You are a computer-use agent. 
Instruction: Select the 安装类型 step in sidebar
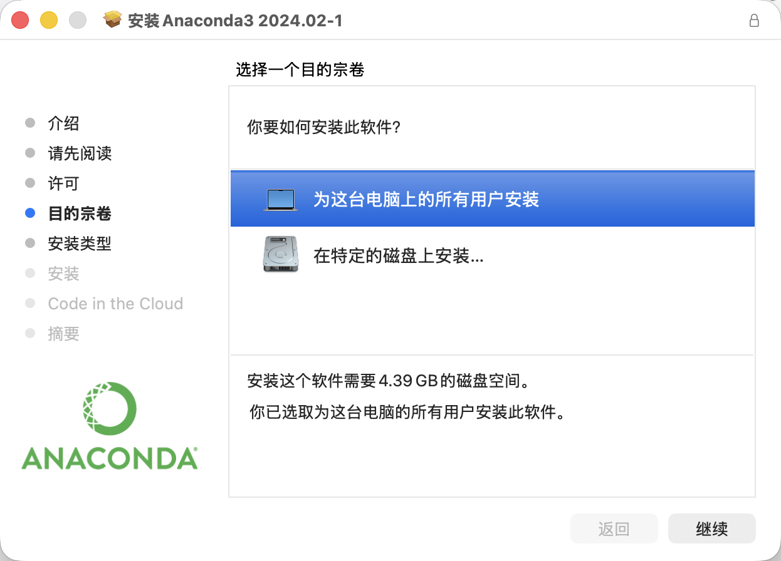tap(80, 244)
